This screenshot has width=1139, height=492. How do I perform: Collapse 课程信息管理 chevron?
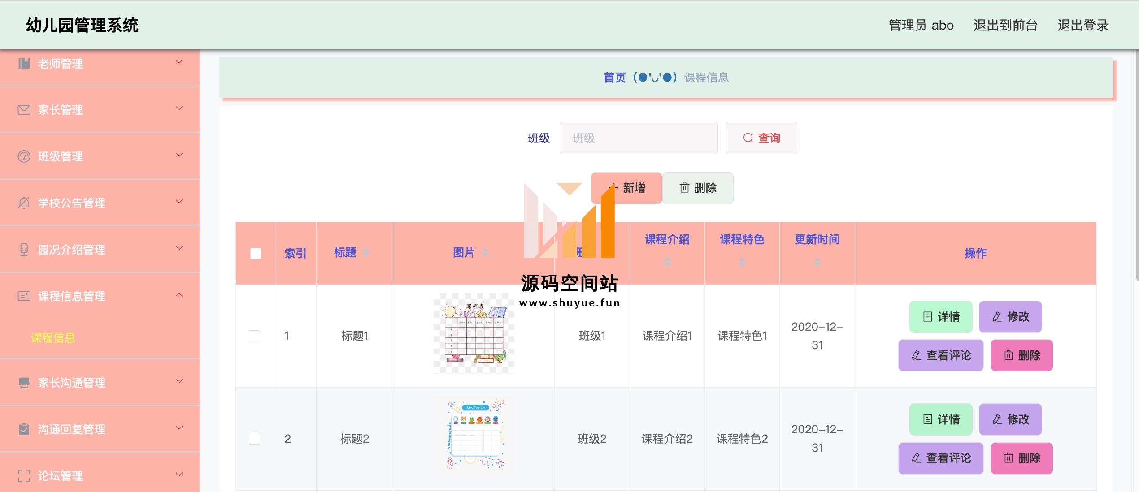179,295
